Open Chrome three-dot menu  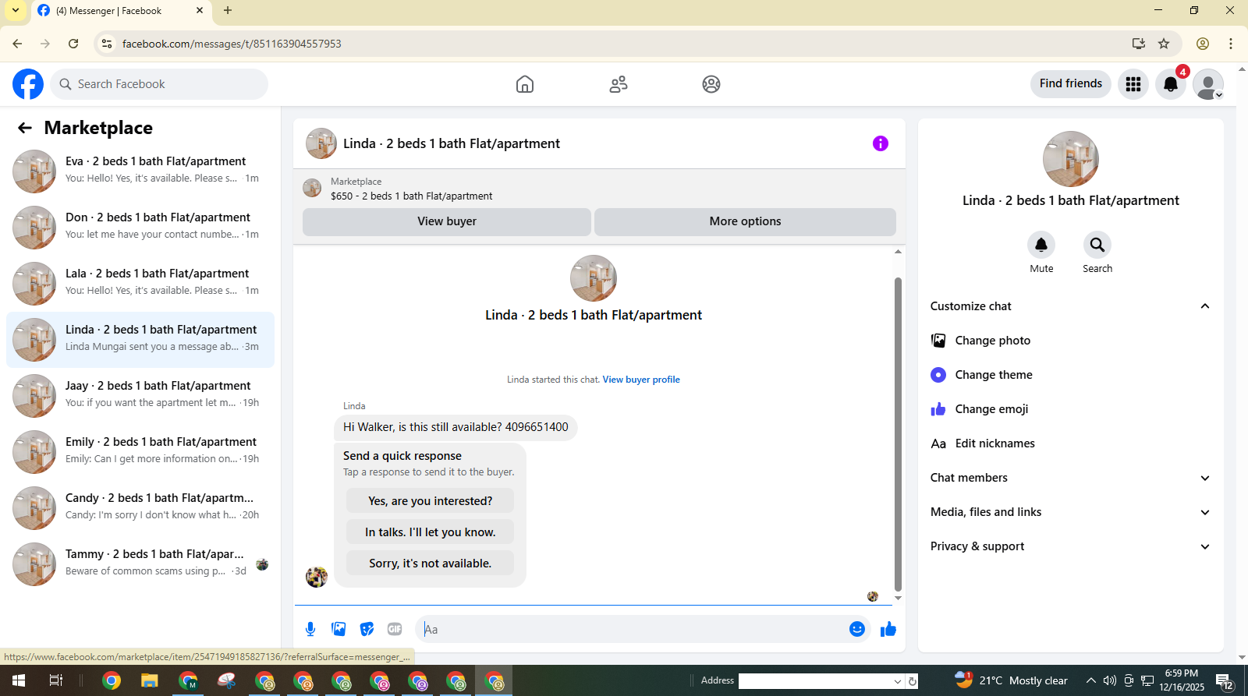1231,44
